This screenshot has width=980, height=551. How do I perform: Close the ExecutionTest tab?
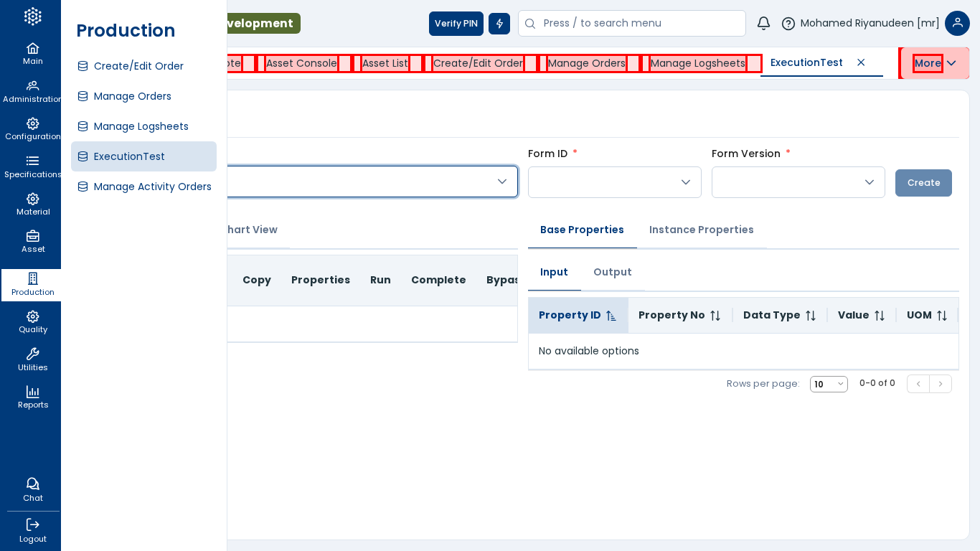coord(861,62)
